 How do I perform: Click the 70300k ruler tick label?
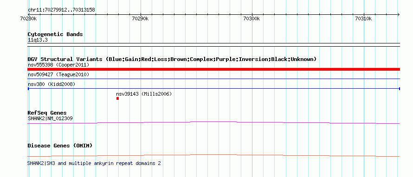tap(252, 18)
